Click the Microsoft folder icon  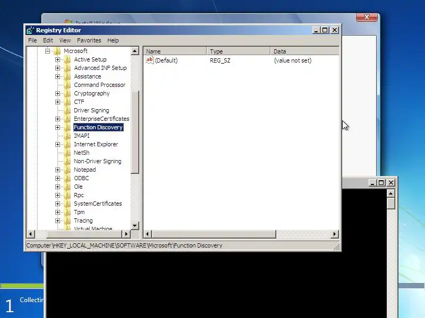point(57,51)
